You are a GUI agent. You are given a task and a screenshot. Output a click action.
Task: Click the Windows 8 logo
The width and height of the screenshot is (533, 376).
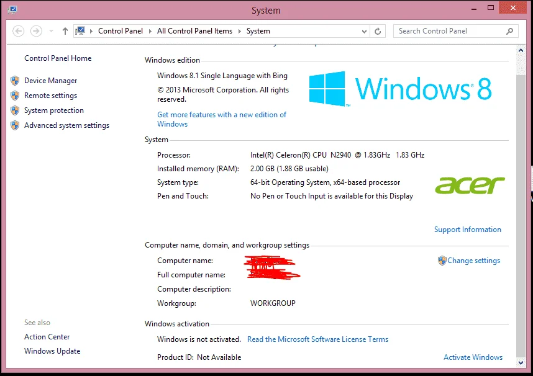pos(400,89)
